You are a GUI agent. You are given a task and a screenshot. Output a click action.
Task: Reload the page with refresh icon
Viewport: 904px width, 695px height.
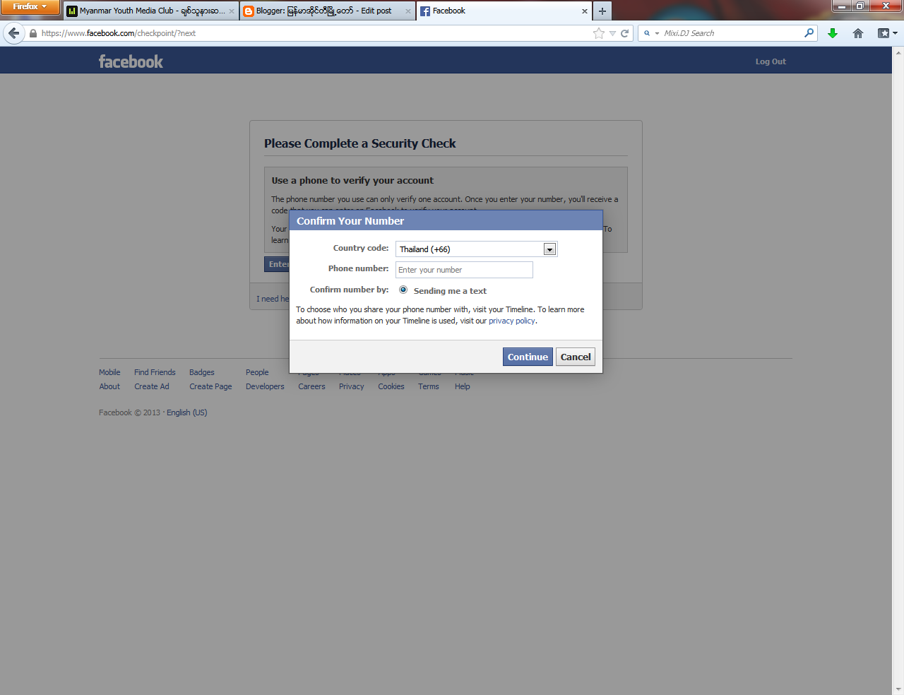click(x=624, y=33)
